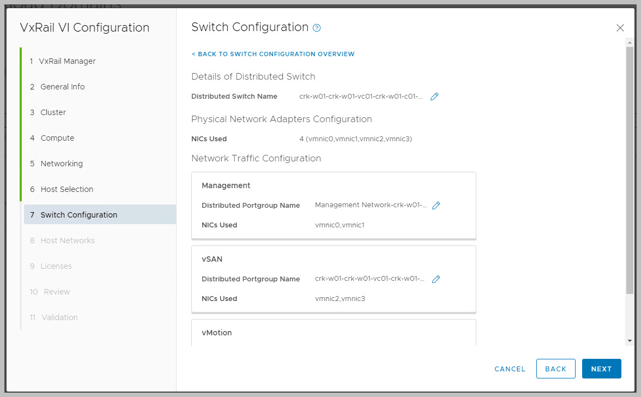This screenshot has width=641, height=397.
Task: Close the VxRail VI Configuration dialog
Action: 620,28
